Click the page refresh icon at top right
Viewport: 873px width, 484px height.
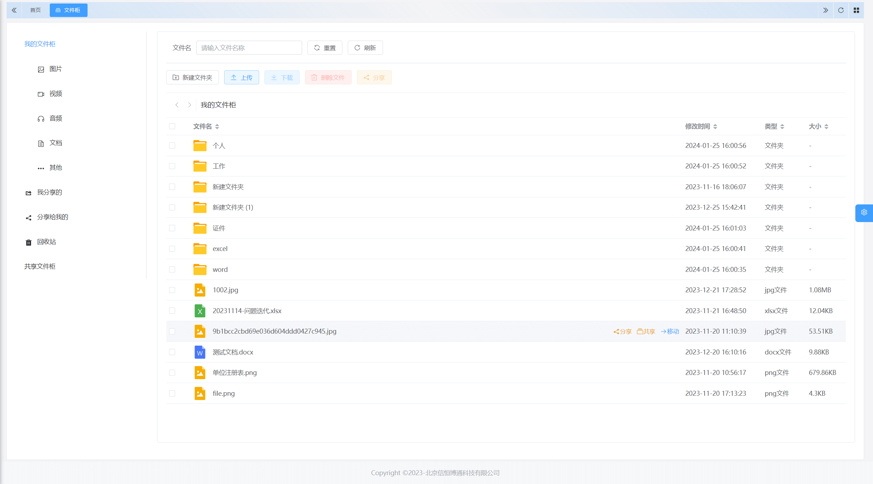[x=841, y=10]
